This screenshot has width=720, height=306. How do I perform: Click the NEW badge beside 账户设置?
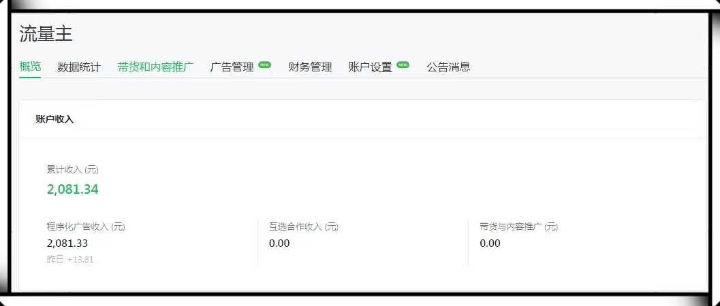pyautogui.click(x=403, y=65)
